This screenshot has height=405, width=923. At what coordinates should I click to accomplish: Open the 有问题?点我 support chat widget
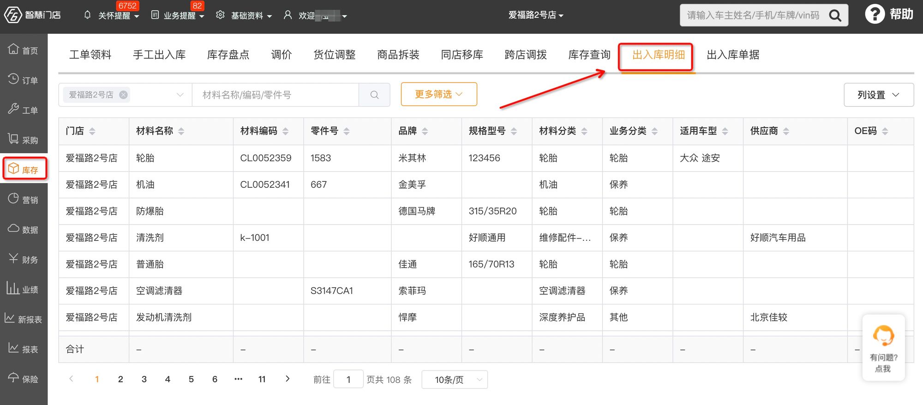(x=883, y=348)
